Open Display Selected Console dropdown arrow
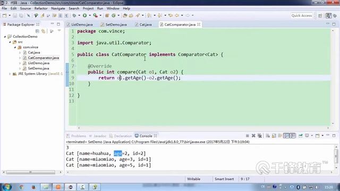The image size is (340, 191). pyautogui.click(x=312, y=136)
